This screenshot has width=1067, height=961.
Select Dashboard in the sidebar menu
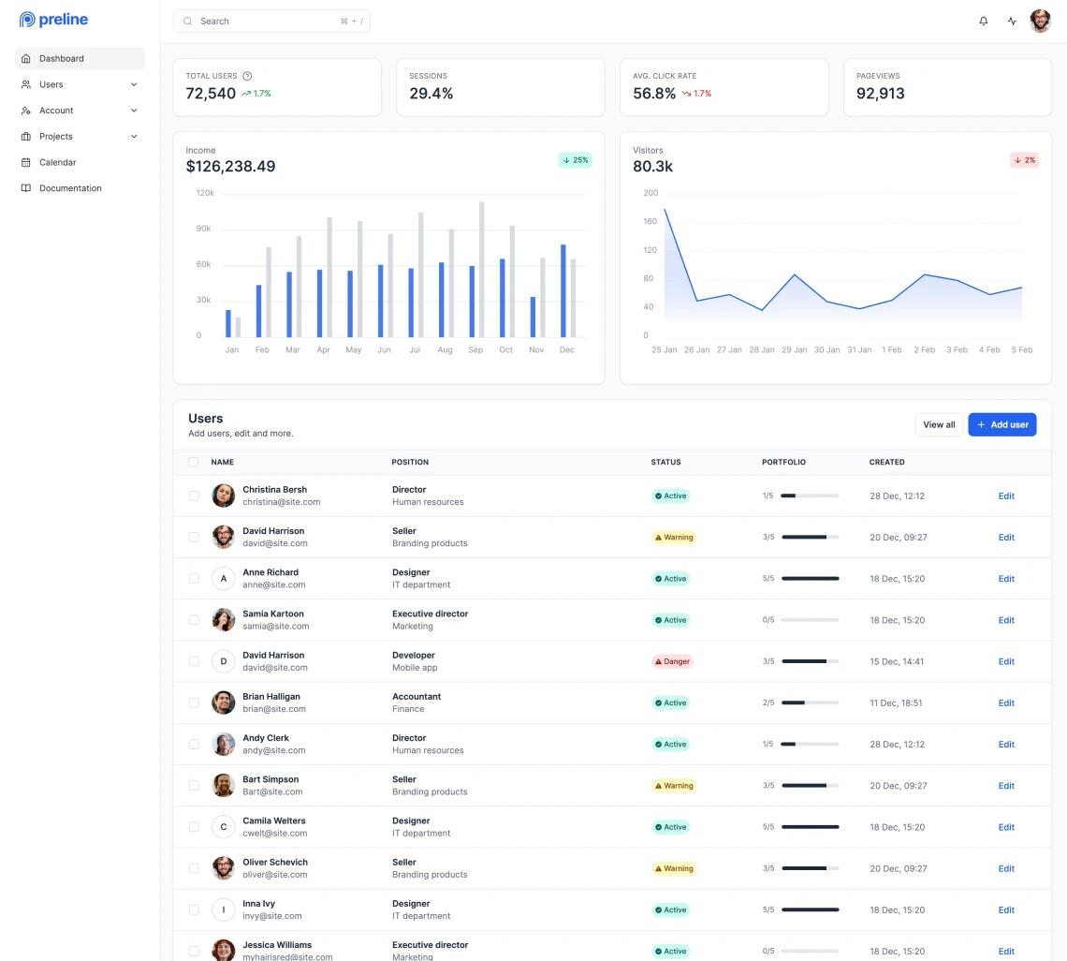click(x=60, y=58)
